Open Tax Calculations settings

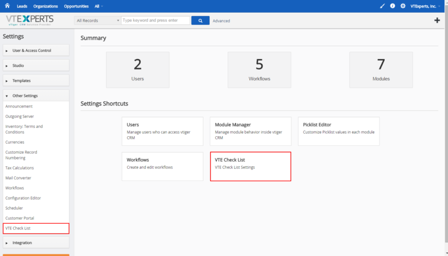click(20, 168)
